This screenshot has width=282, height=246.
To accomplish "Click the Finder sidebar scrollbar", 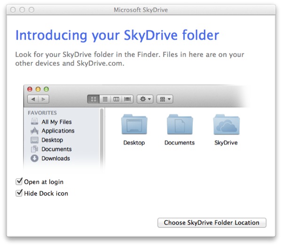I will 102,138.
